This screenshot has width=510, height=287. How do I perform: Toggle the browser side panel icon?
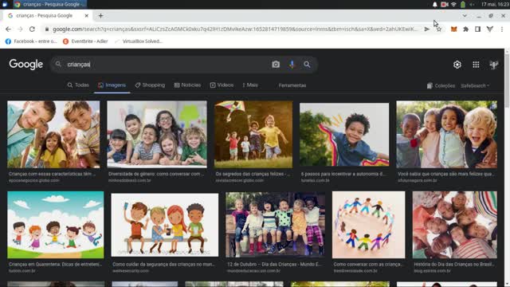477,29
